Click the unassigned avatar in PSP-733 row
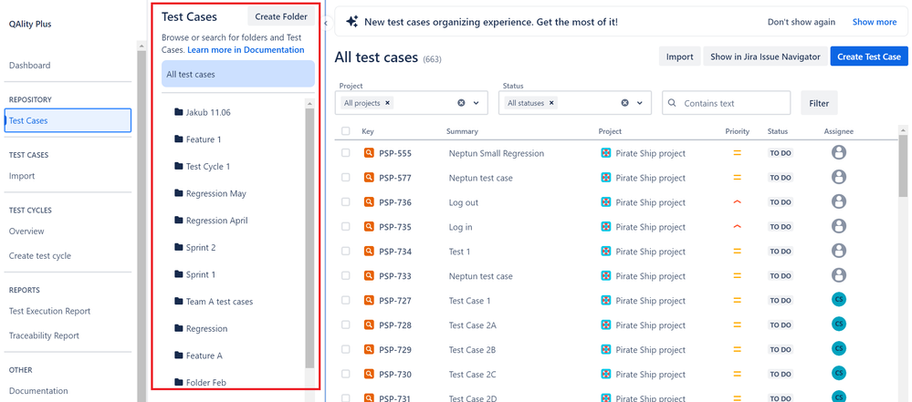The image size is (912, 402). coord(839,275)
